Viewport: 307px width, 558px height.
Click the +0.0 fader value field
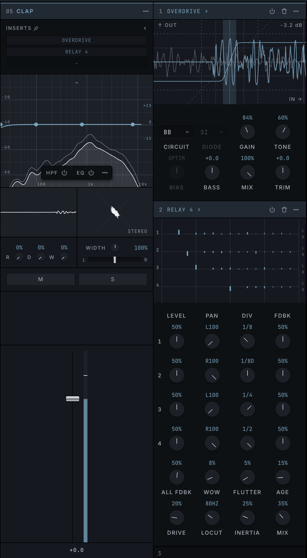point(77,550)
